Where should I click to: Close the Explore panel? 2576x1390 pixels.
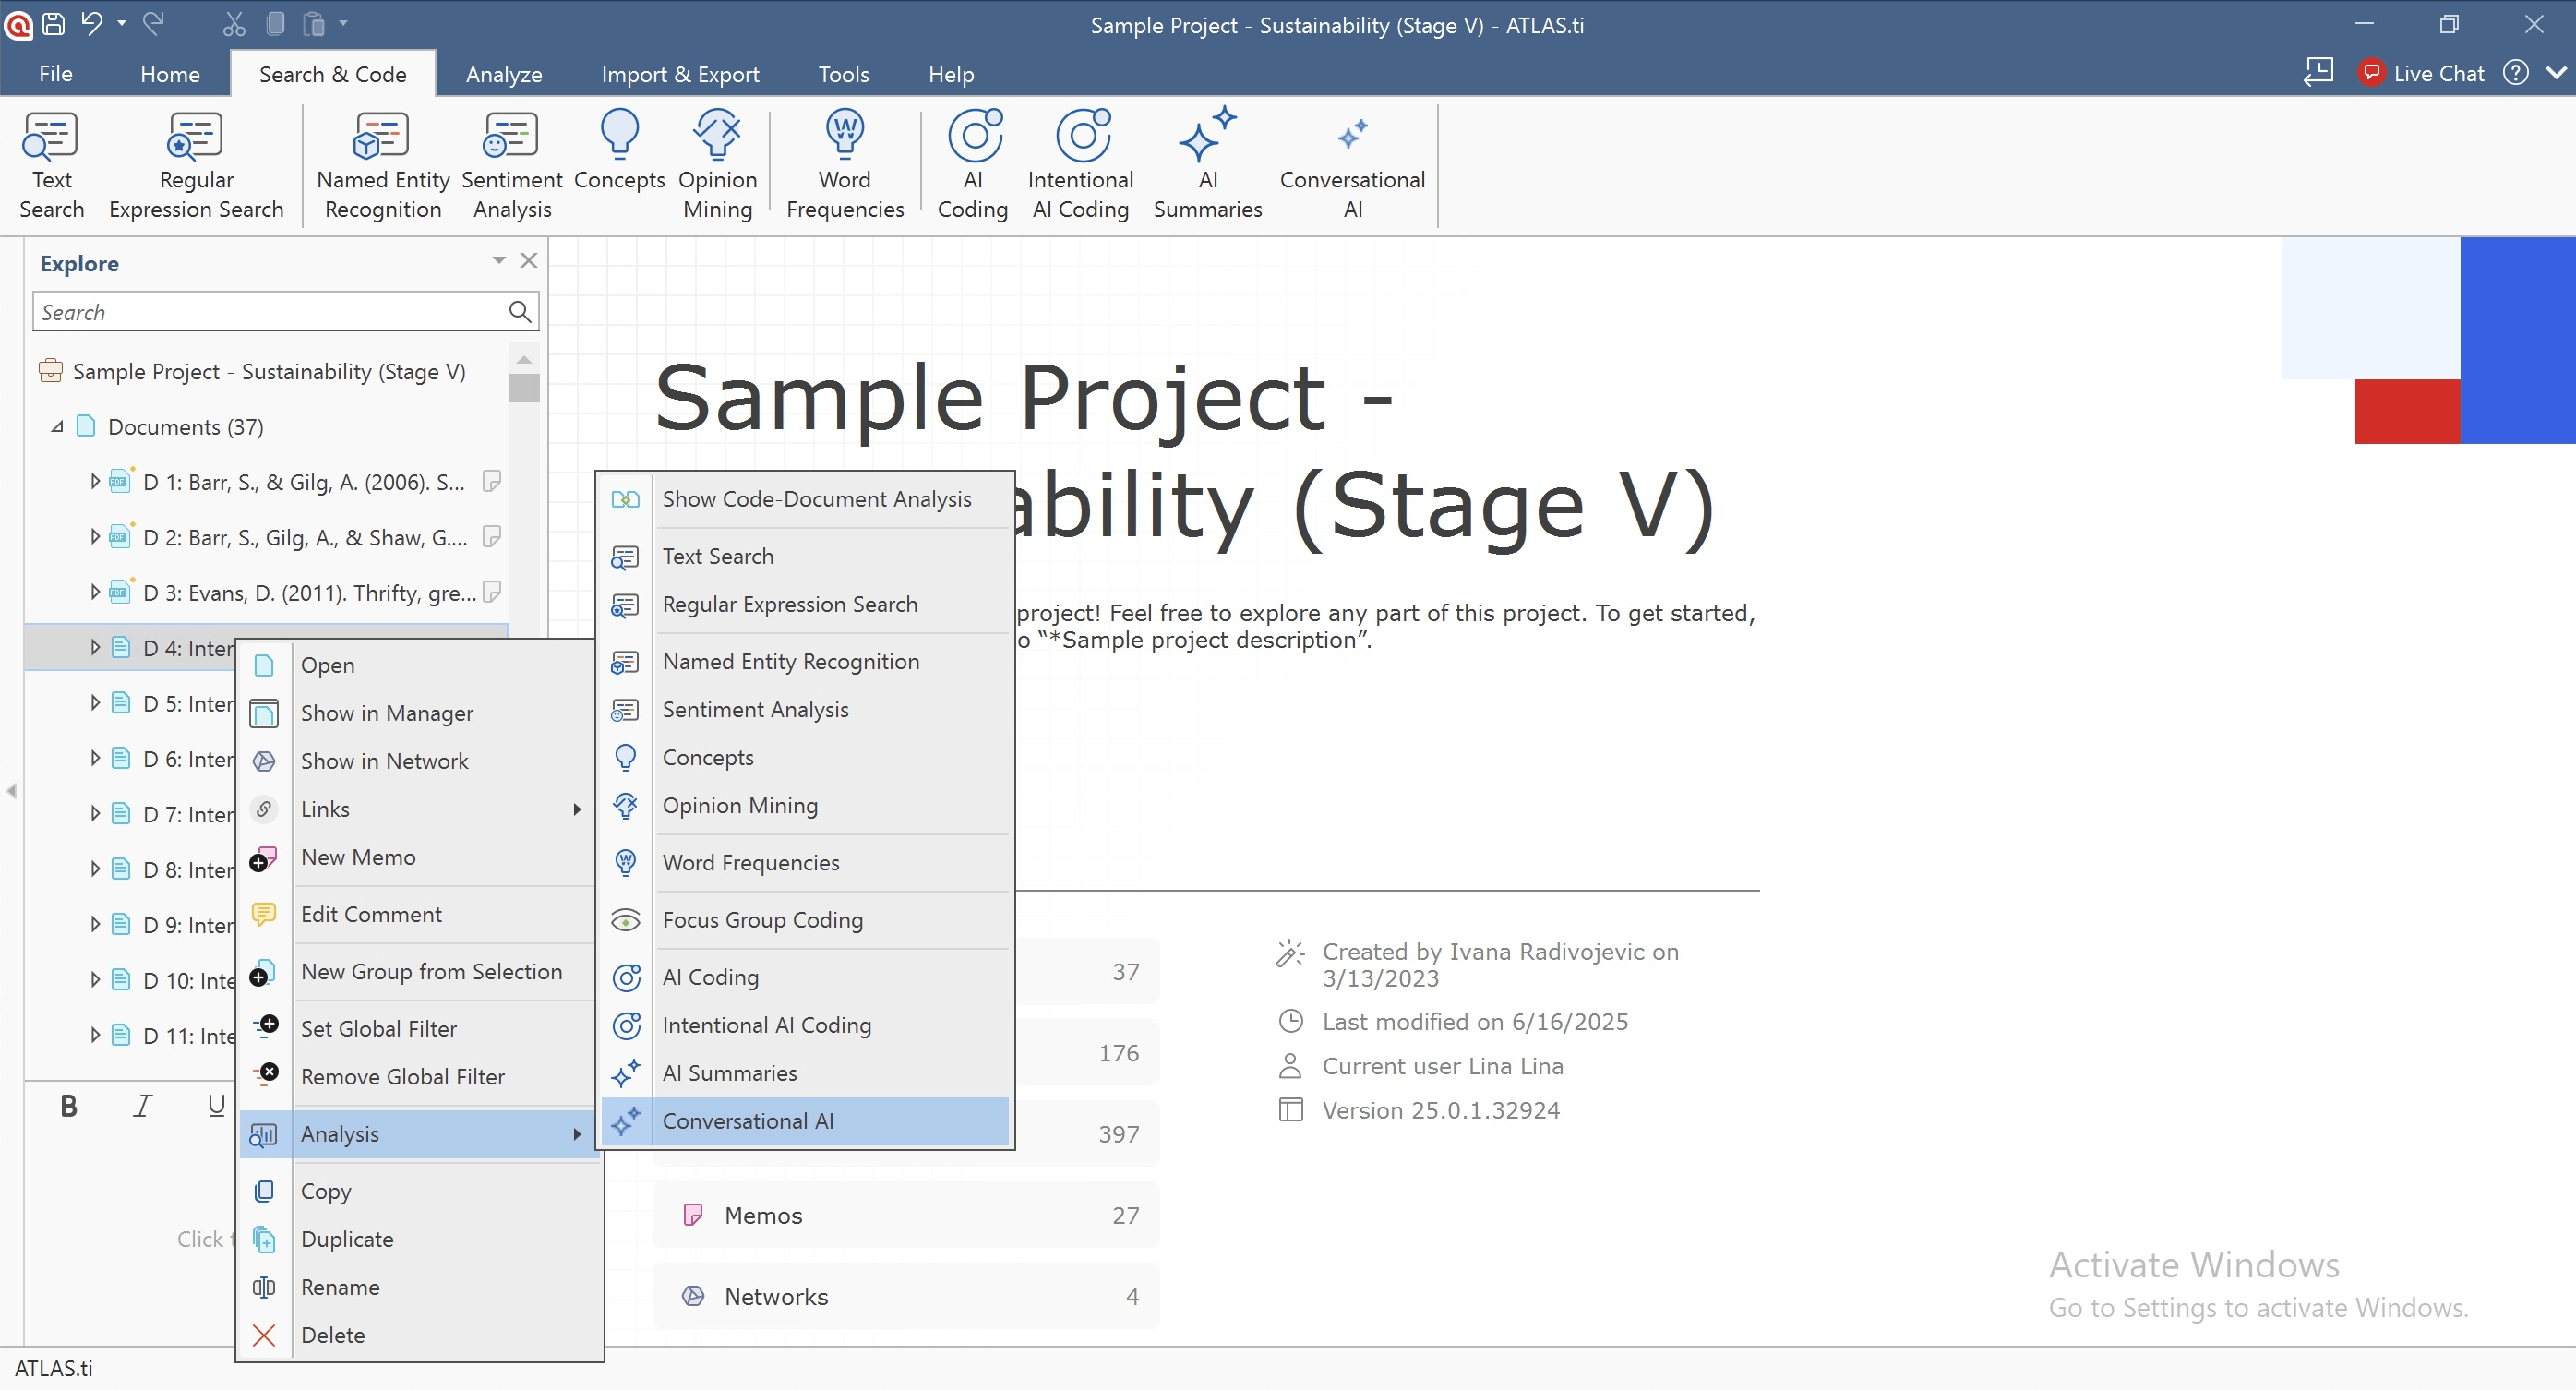[529, 260]
